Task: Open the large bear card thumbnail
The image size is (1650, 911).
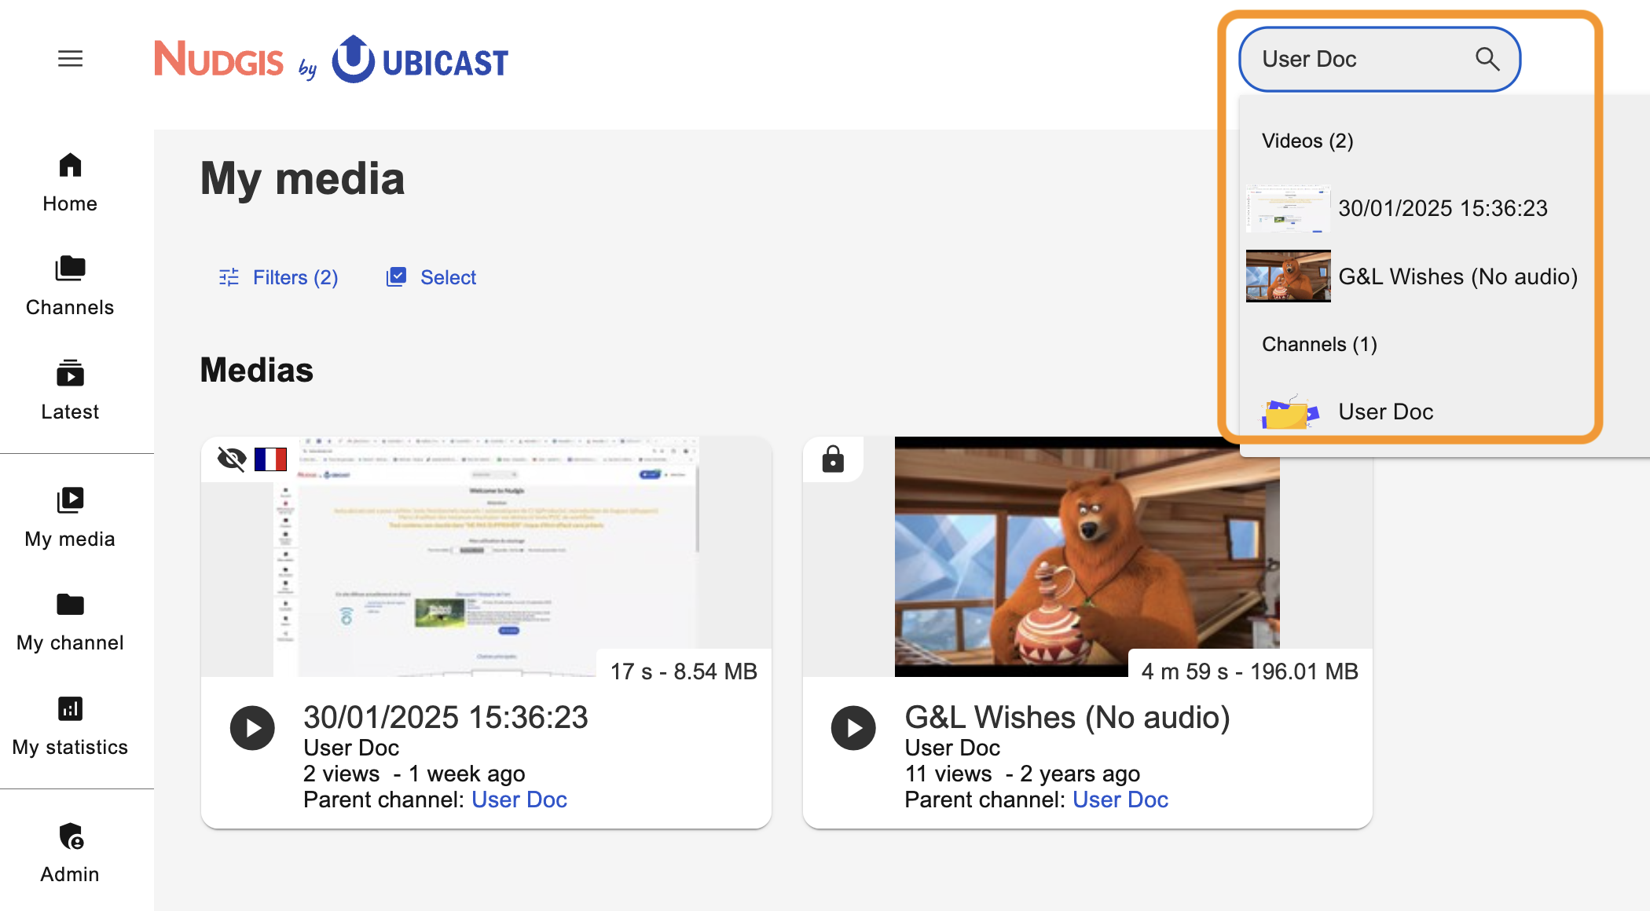Action: pos(1087,557)
